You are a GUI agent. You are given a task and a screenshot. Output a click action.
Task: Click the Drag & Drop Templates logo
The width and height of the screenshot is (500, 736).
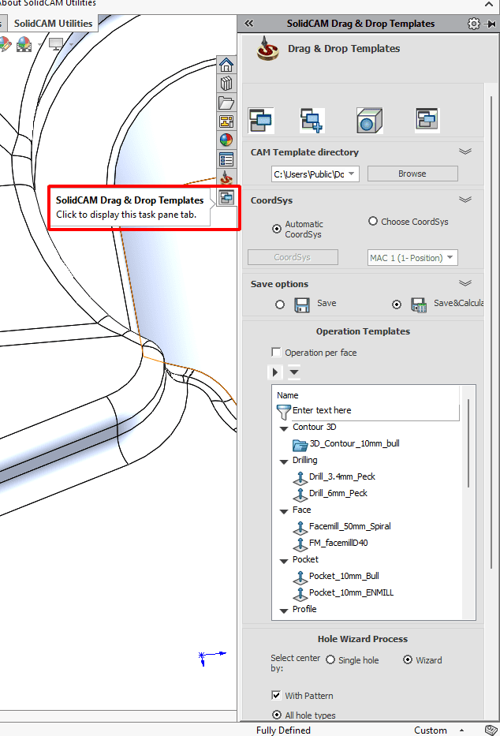coord(268,48)
